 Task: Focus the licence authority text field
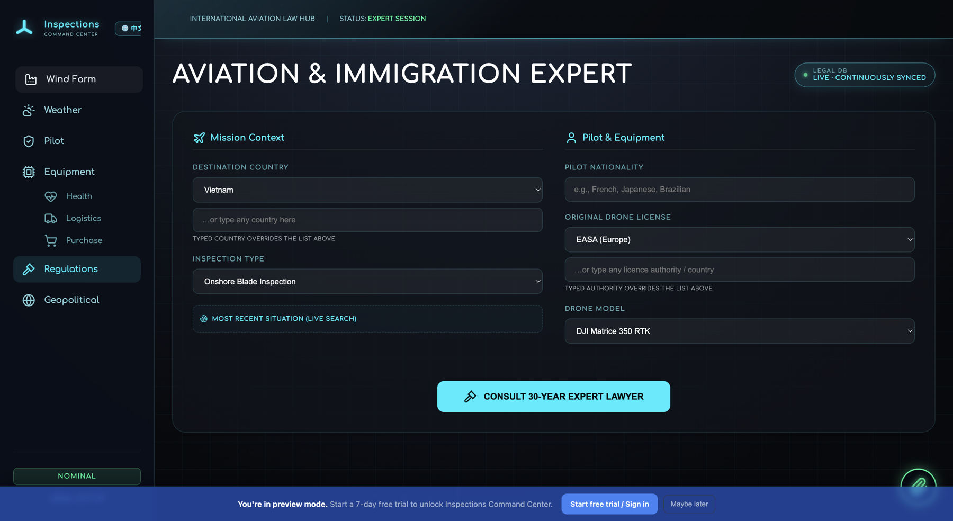(x=740, y=270)
